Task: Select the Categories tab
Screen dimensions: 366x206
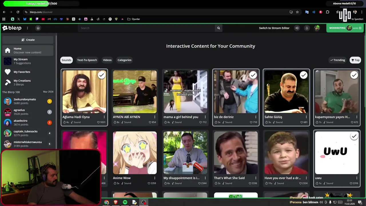Action: pyautogui.click(x=124, y=60)
